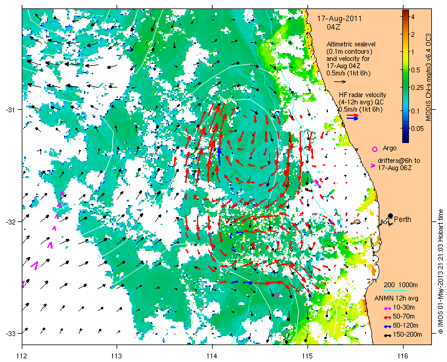Click the Perth city label

402,219
